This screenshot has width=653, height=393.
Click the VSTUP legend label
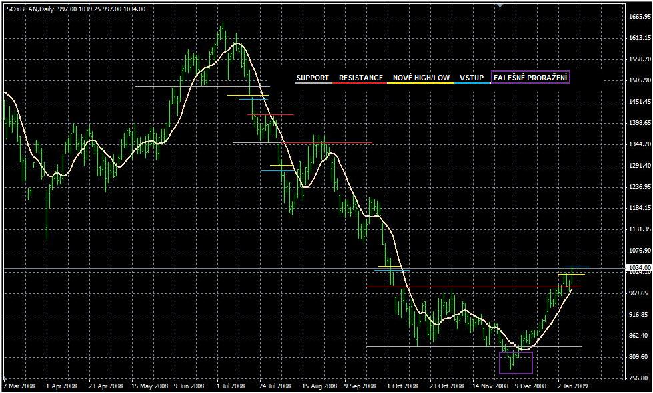click(x=472, y=78)
